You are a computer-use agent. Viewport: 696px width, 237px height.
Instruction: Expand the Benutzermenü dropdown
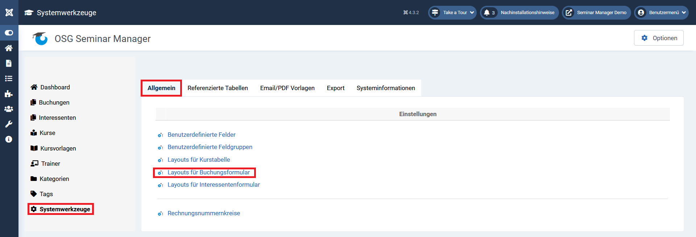coord(662,13)
